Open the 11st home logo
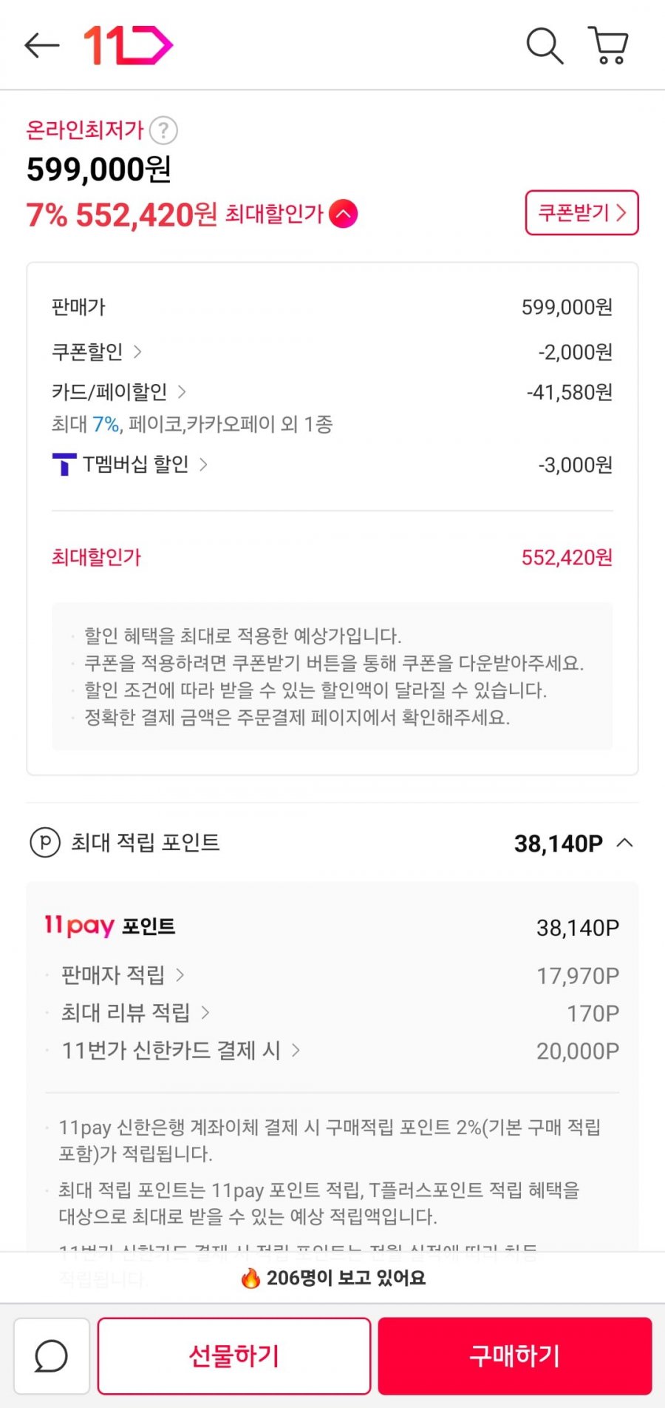Screen dimensions: 665x1408 coord(128,45)
